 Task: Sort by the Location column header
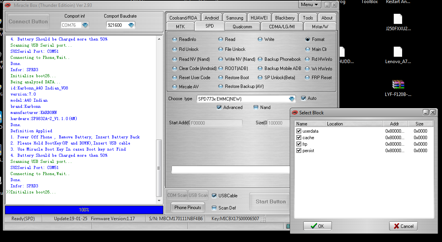[354, 123]
